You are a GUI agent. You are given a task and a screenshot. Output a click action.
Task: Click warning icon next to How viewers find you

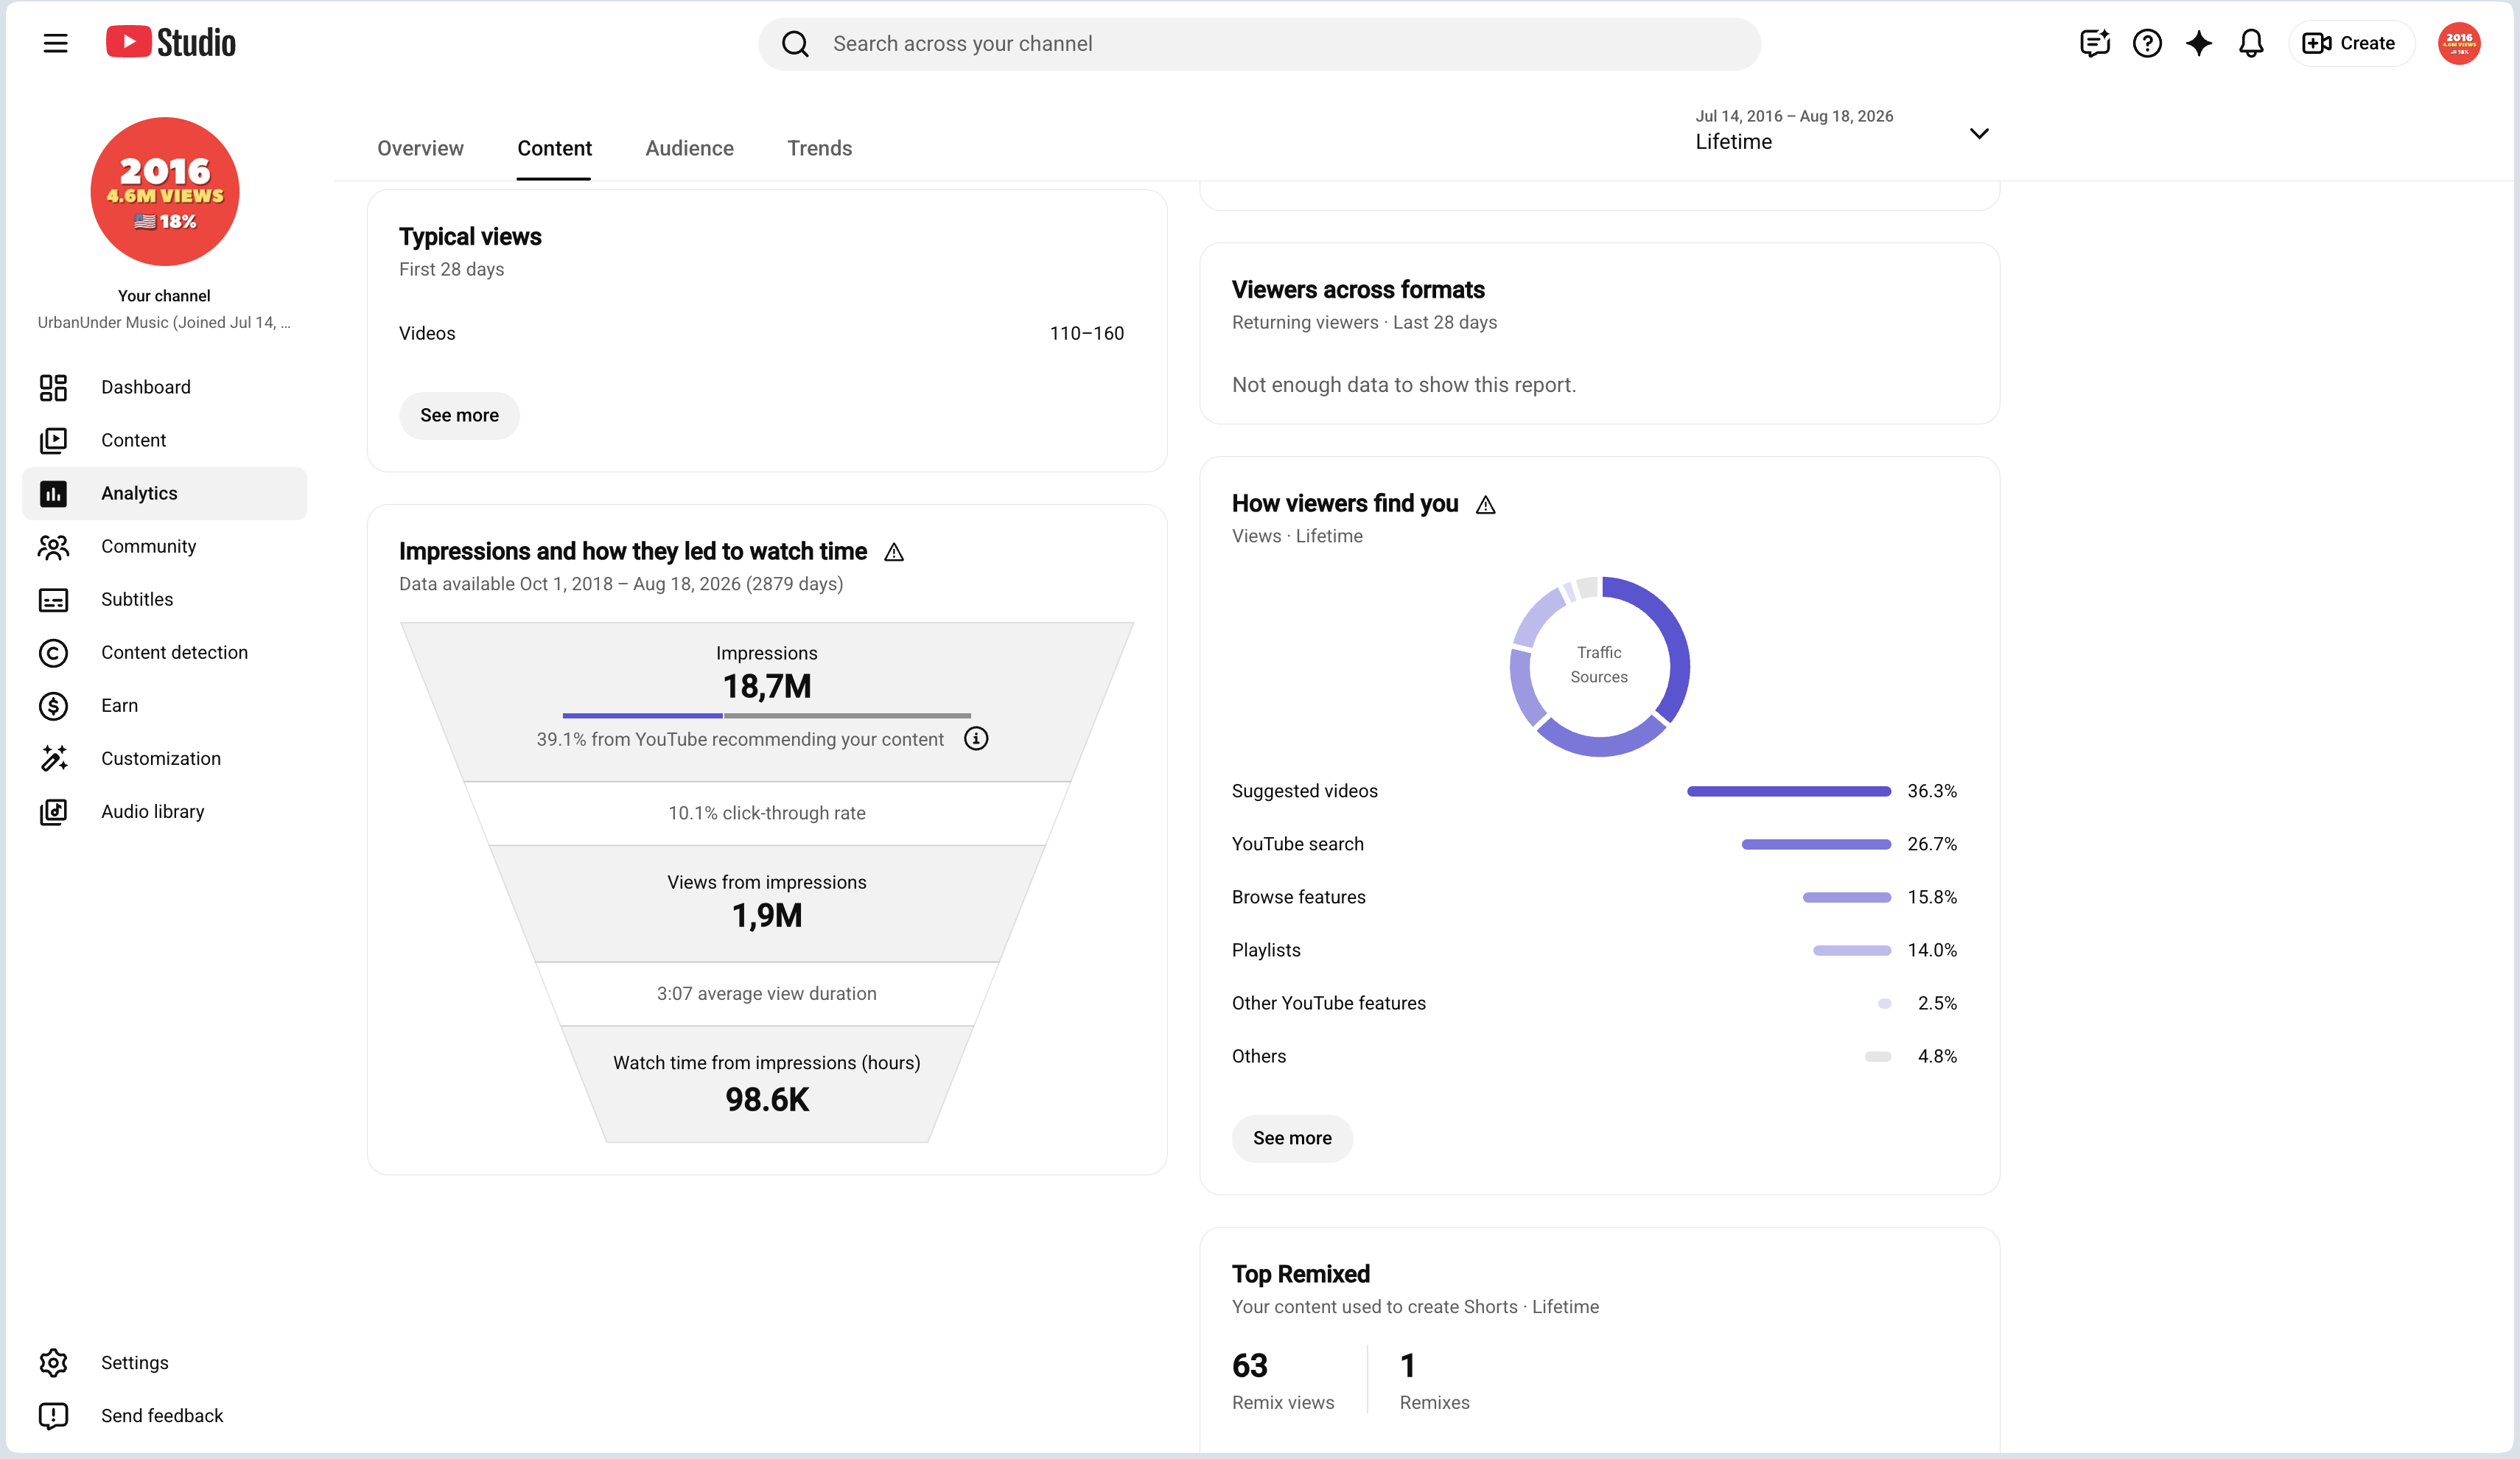point(1486,504)
